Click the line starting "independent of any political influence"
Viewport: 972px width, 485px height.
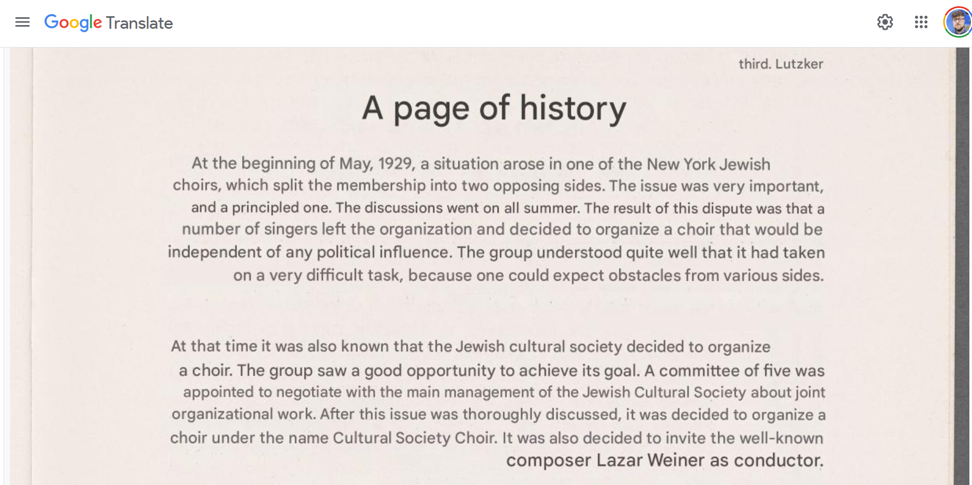496,252
